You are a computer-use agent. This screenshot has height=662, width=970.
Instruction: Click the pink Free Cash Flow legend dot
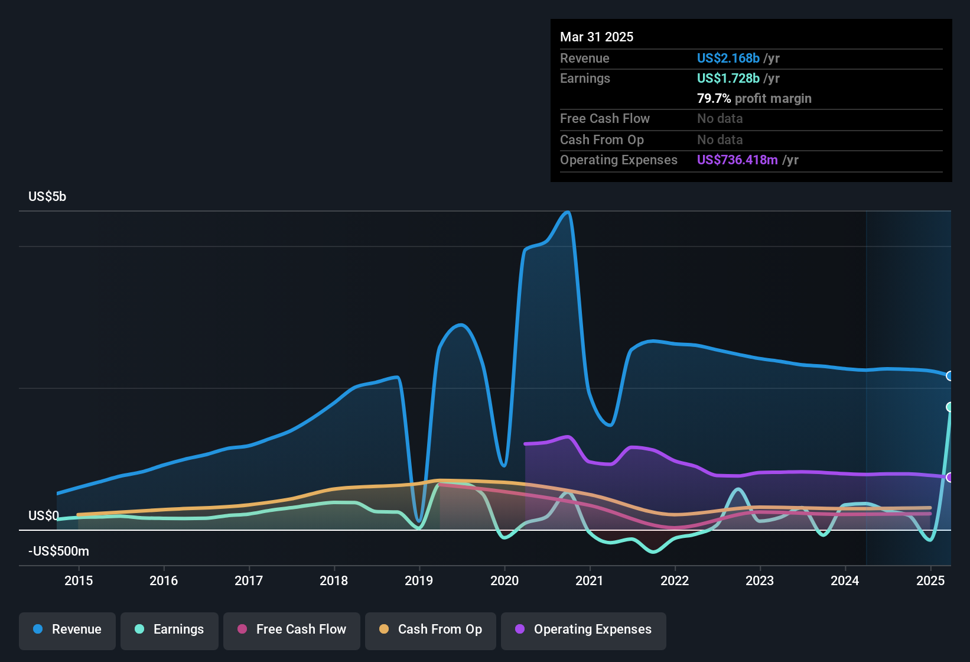(x=242, y=629)
